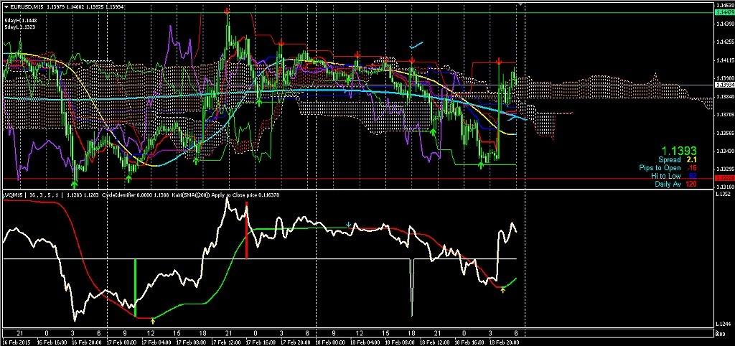The height and width of the screenshot is (346, 735).
Task: Click the 1.1244 indicator scale value
Action: [722, 324]
